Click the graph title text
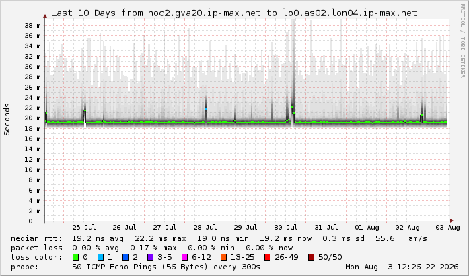Image resolution: width=469 pixels, height=276 pixels. tap(234, 13)
